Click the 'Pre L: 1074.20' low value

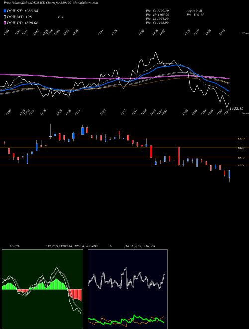pyautogui.click(x=157, y=19)
